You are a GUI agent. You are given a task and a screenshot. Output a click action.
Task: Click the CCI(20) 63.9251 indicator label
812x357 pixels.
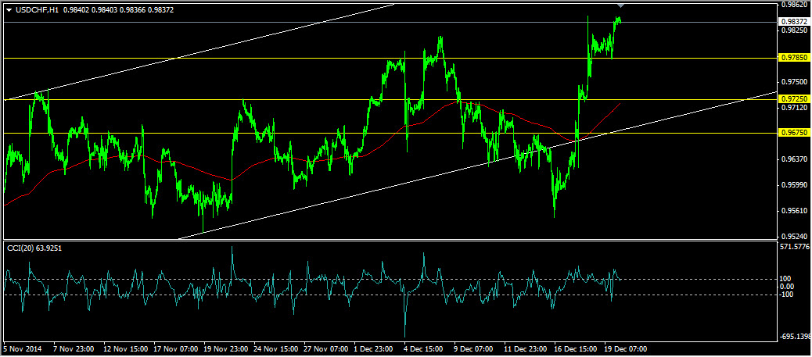click(33, 248)
